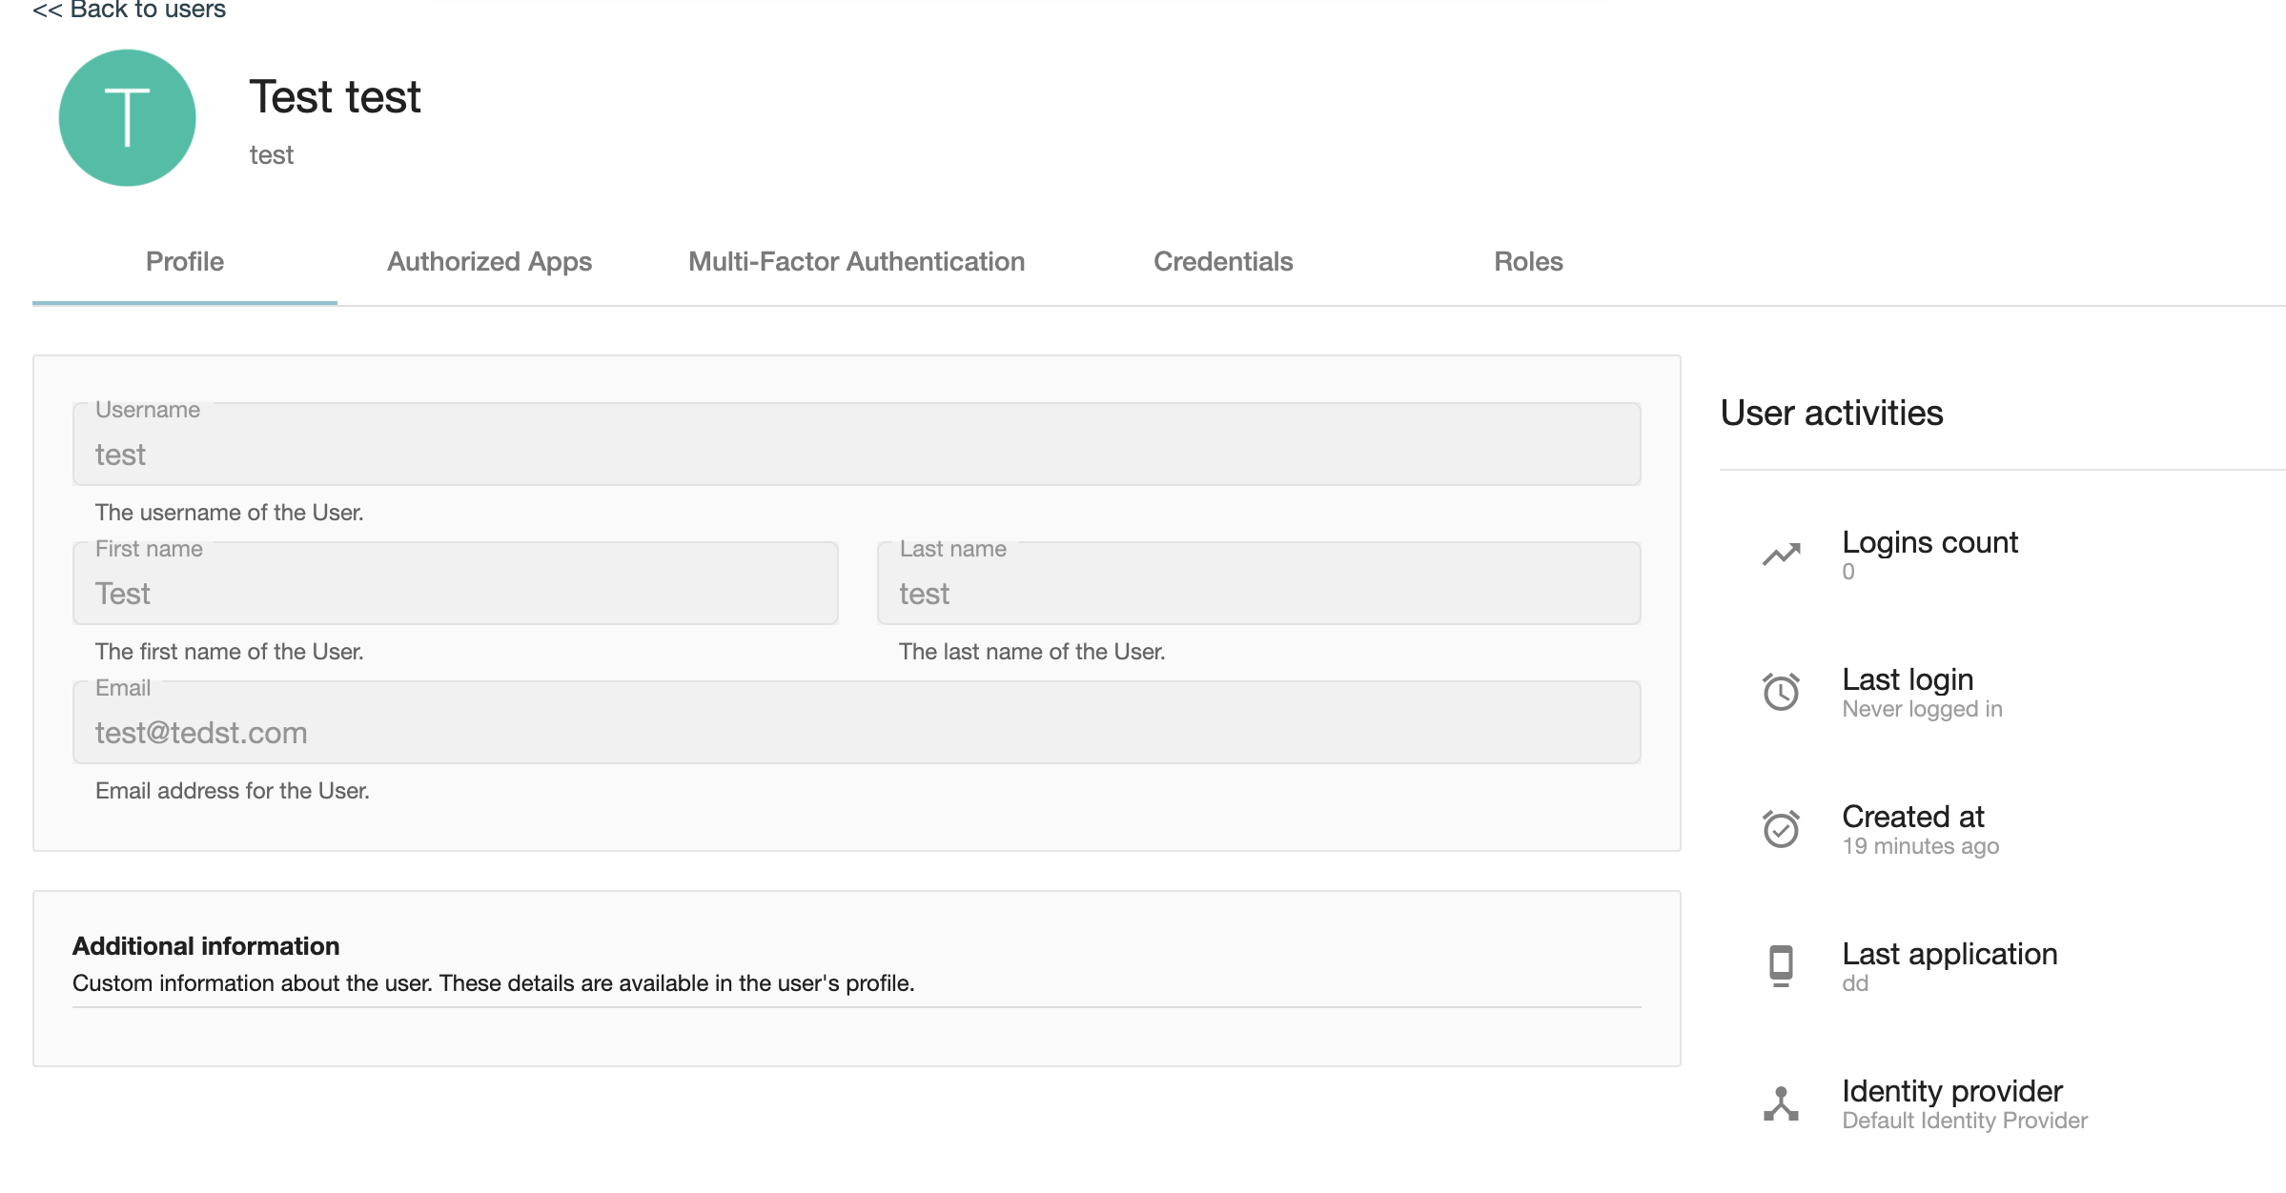Click the last application phone icon
The image size is (2286, 1193).
coord(1781,964)
